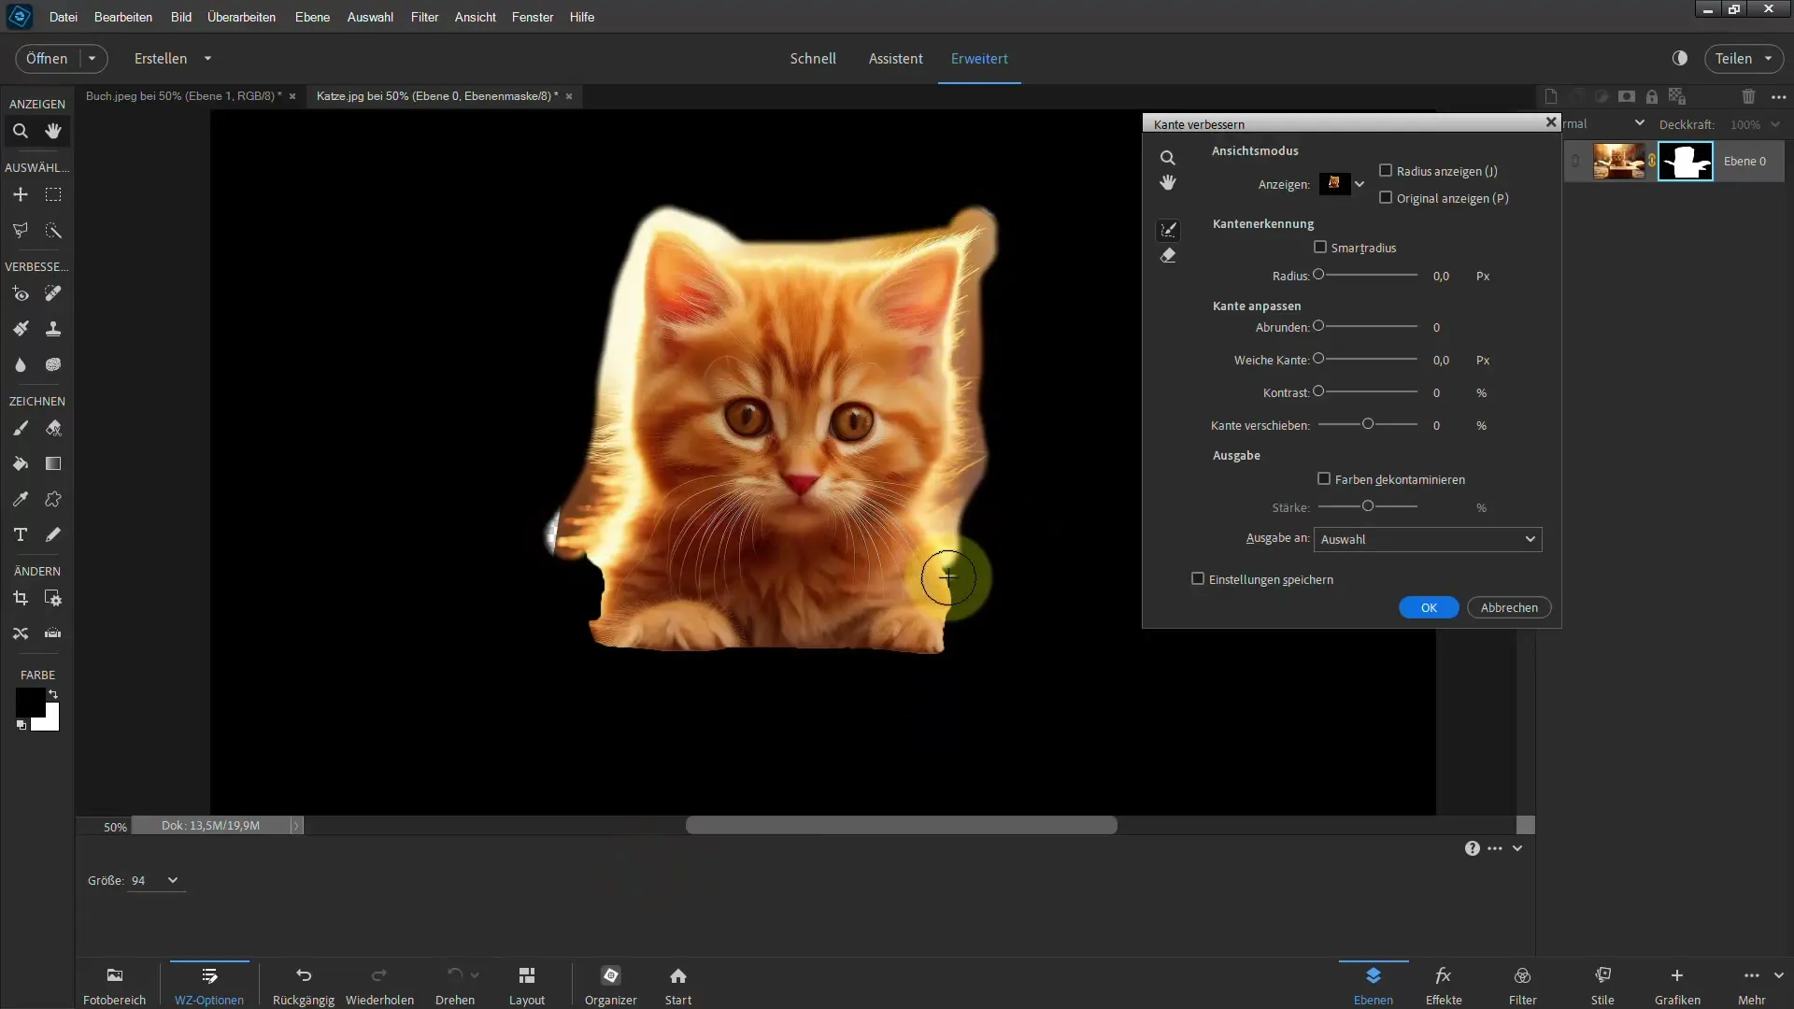
Task: Enable Original anzeigen (P) checkbox
Action: click(x=1386, y=198)
